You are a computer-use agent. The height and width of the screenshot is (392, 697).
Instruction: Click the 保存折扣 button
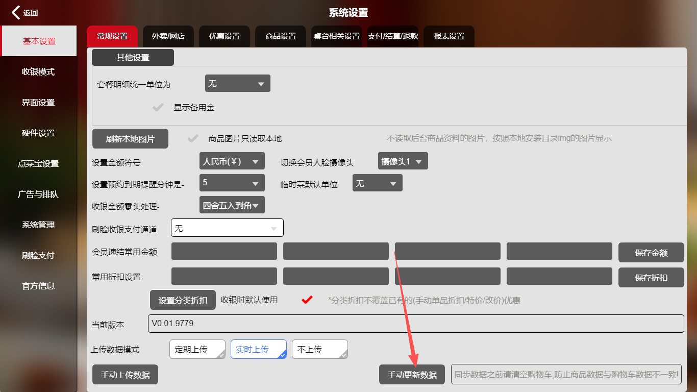point(651,278)
